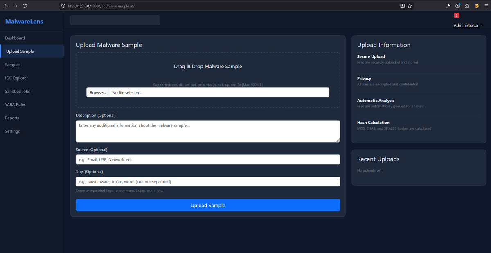
Task: Click the Tags input field
Action: pos(208,181)
